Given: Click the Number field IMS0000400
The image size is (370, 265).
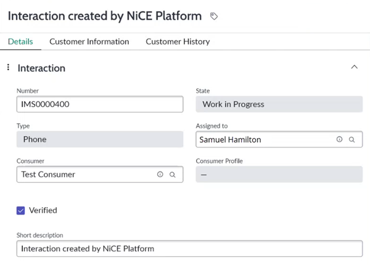Looking at the screenshot, I should (100, 105).
